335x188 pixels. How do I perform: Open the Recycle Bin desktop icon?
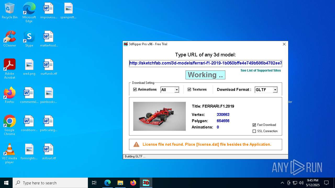pos(10,11)
